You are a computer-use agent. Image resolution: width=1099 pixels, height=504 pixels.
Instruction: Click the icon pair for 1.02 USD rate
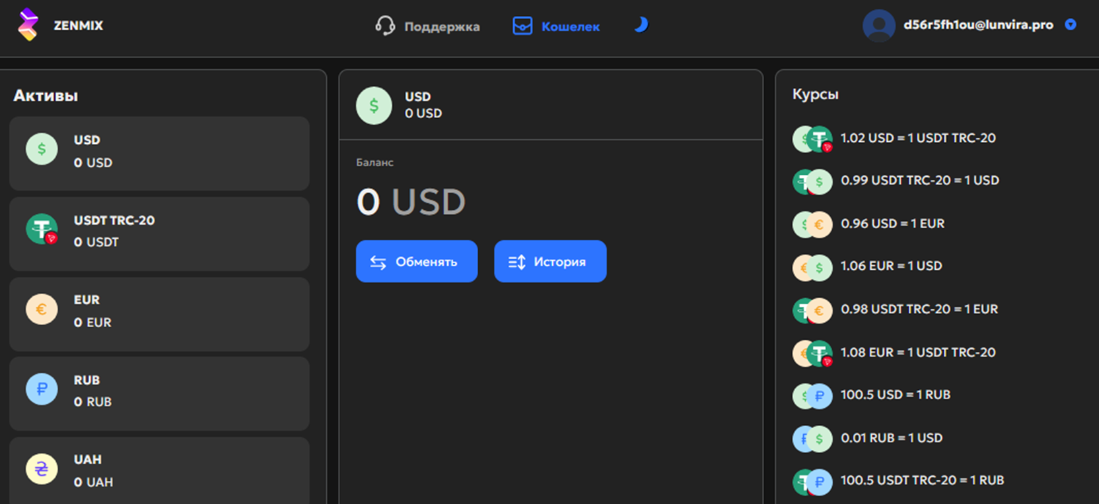point(812,139)
